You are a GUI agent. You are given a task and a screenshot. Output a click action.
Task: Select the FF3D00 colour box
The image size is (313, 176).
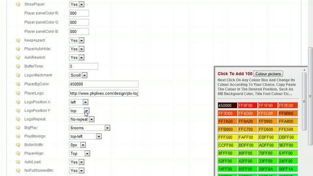(227, 113)
